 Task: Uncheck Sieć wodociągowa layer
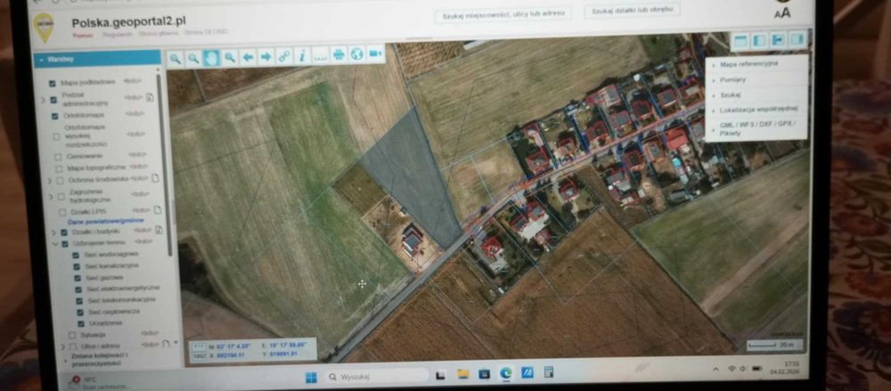(x=76, y=255)
